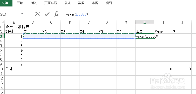Click the Xbar header cell

pyautogui.click(x=163, y=31)
